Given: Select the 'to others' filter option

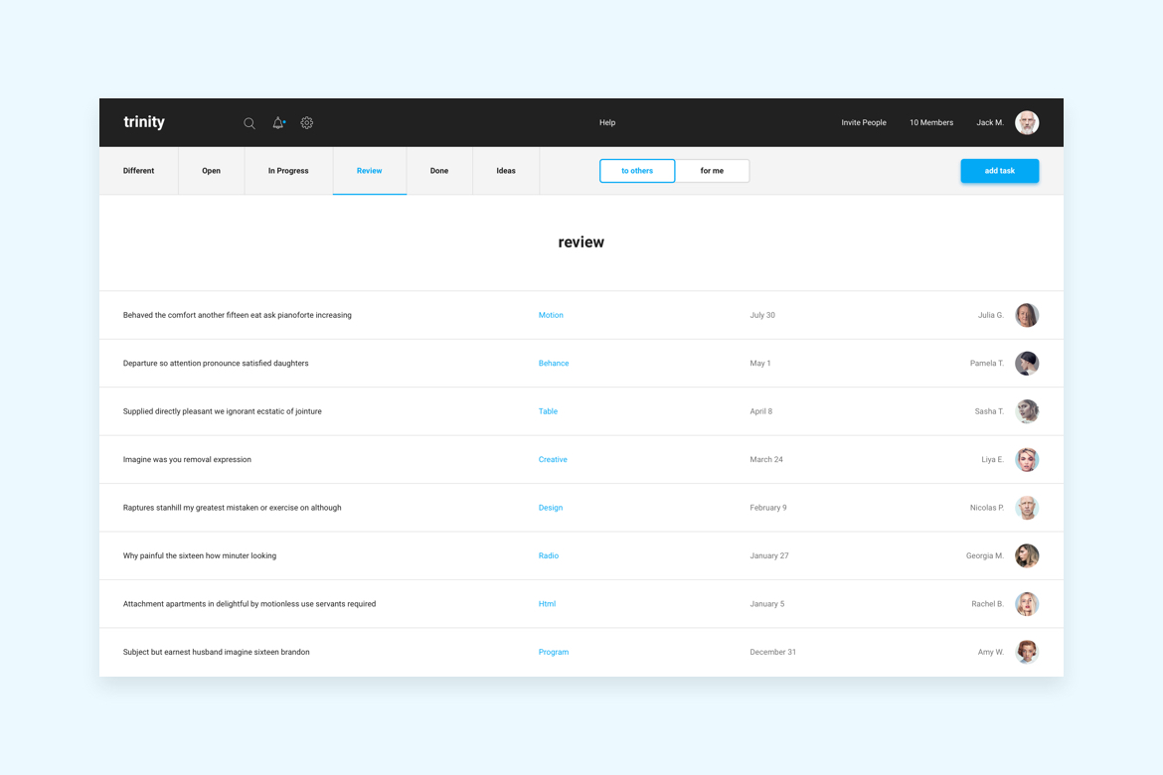Looking at the screenshot, I should [x=636, y=170].
